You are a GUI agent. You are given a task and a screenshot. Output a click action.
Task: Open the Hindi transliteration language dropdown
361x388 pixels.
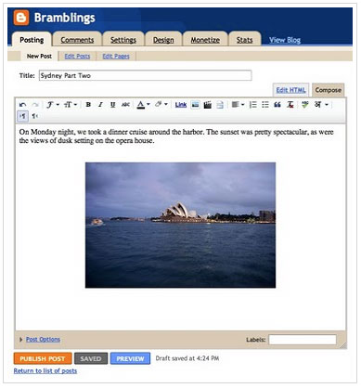(321, 105)
